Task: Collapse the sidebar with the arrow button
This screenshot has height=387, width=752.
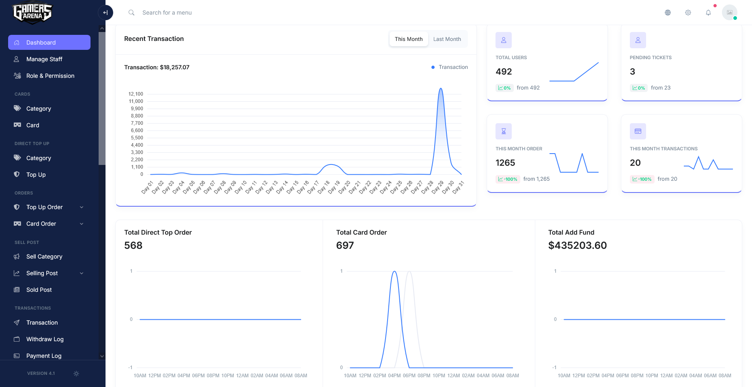Action: point(106,13)
